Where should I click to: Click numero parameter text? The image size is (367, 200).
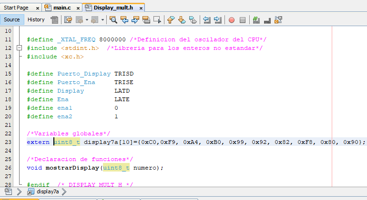point(144,168)
